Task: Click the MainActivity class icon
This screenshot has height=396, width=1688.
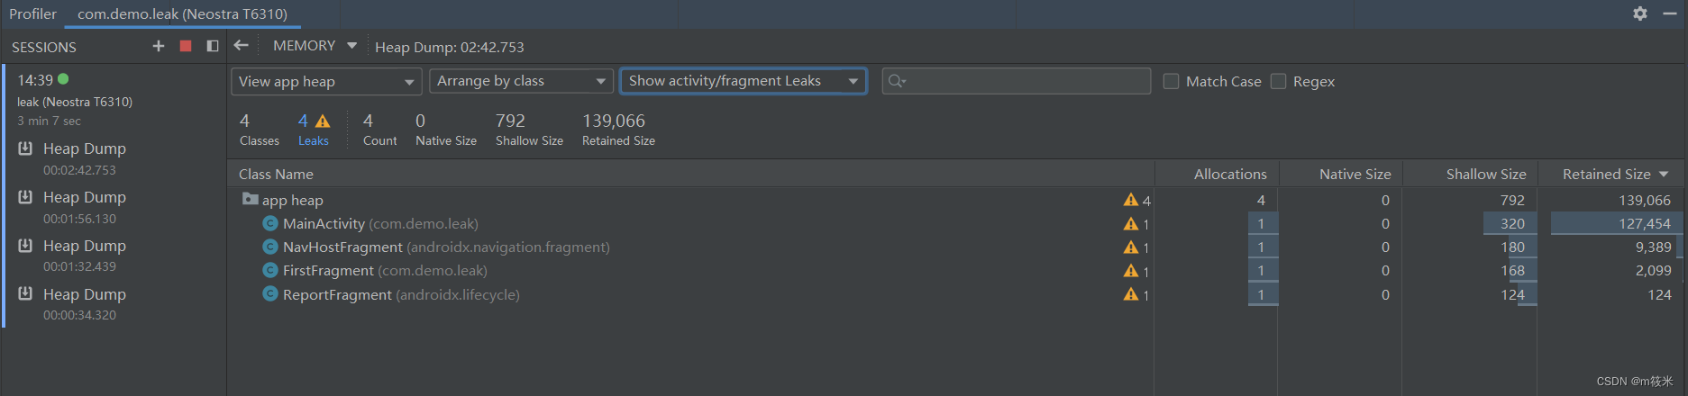Action: (x=269, y=223)
